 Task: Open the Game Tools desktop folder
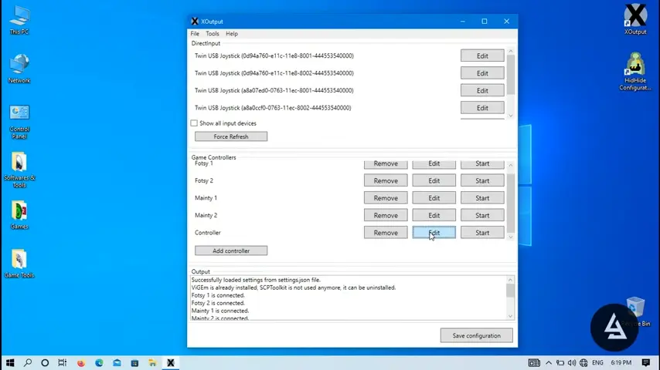(x=19, y=264)
